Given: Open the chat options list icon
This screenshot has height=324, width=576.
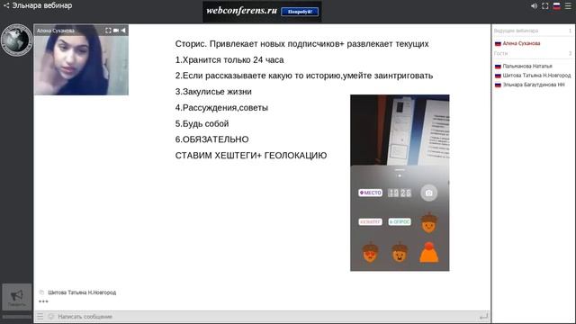Looking at the screenshot, I should pyautogui.click(x=40, y=316).
